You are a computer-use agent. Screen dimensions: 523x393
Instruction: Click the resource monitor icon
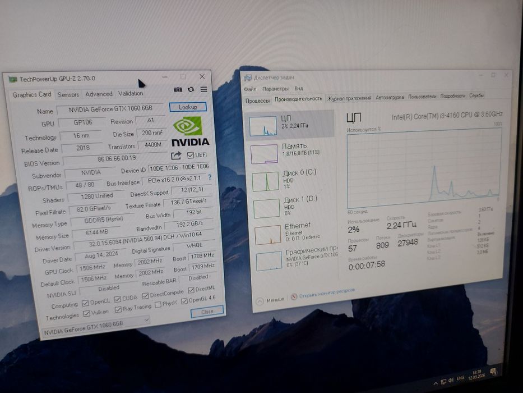click(294, 296)
